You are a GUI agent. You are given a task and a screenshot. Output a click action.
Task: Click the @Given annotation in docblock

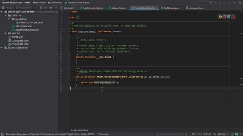click(x=84, y=71)
